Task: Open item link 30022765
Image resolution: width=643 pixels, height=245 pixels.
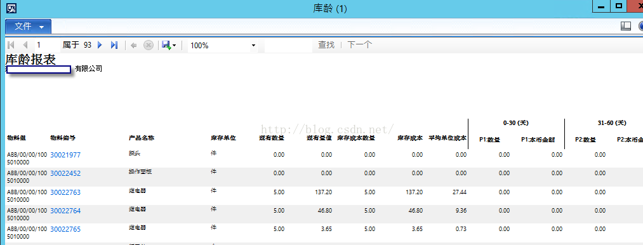Action: [x=65, y=229]
